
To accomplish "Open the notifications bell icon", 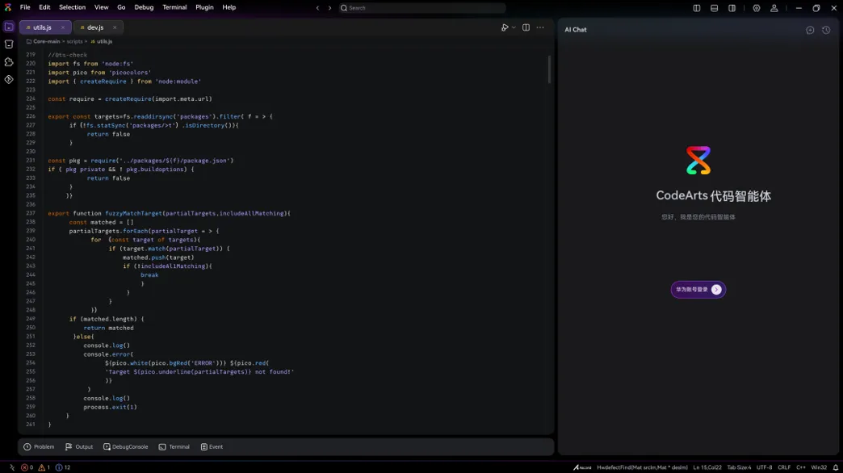I will (x=836, y=467).
